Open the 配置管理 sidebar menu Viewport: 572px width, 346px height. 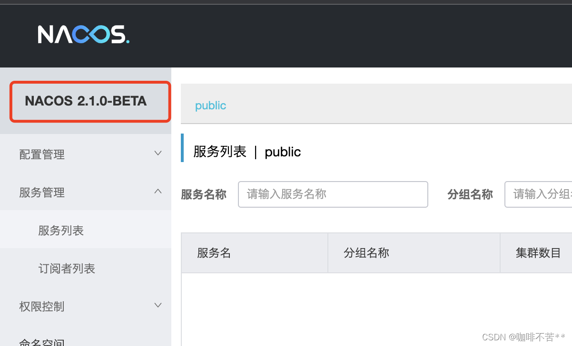[x=86, y=154]
